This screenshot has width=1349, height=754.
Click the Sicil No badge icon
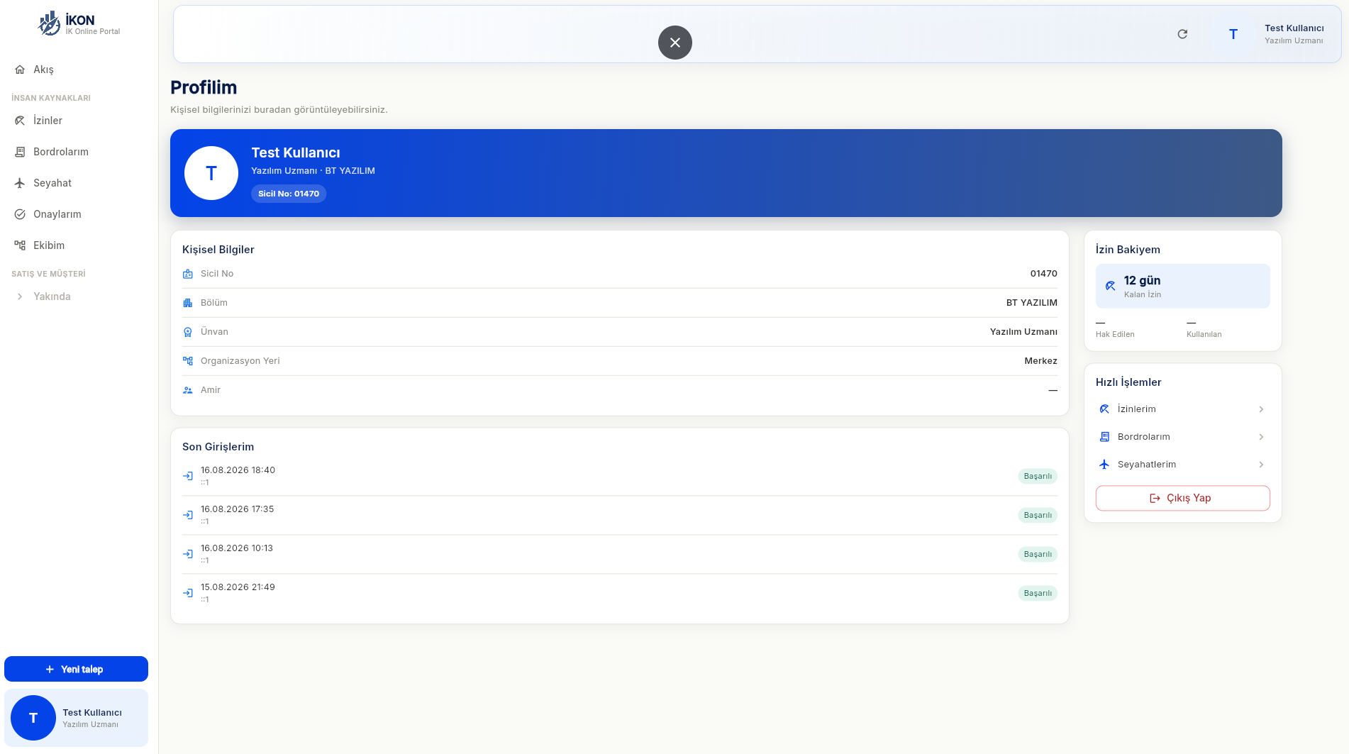click(188, 274)
